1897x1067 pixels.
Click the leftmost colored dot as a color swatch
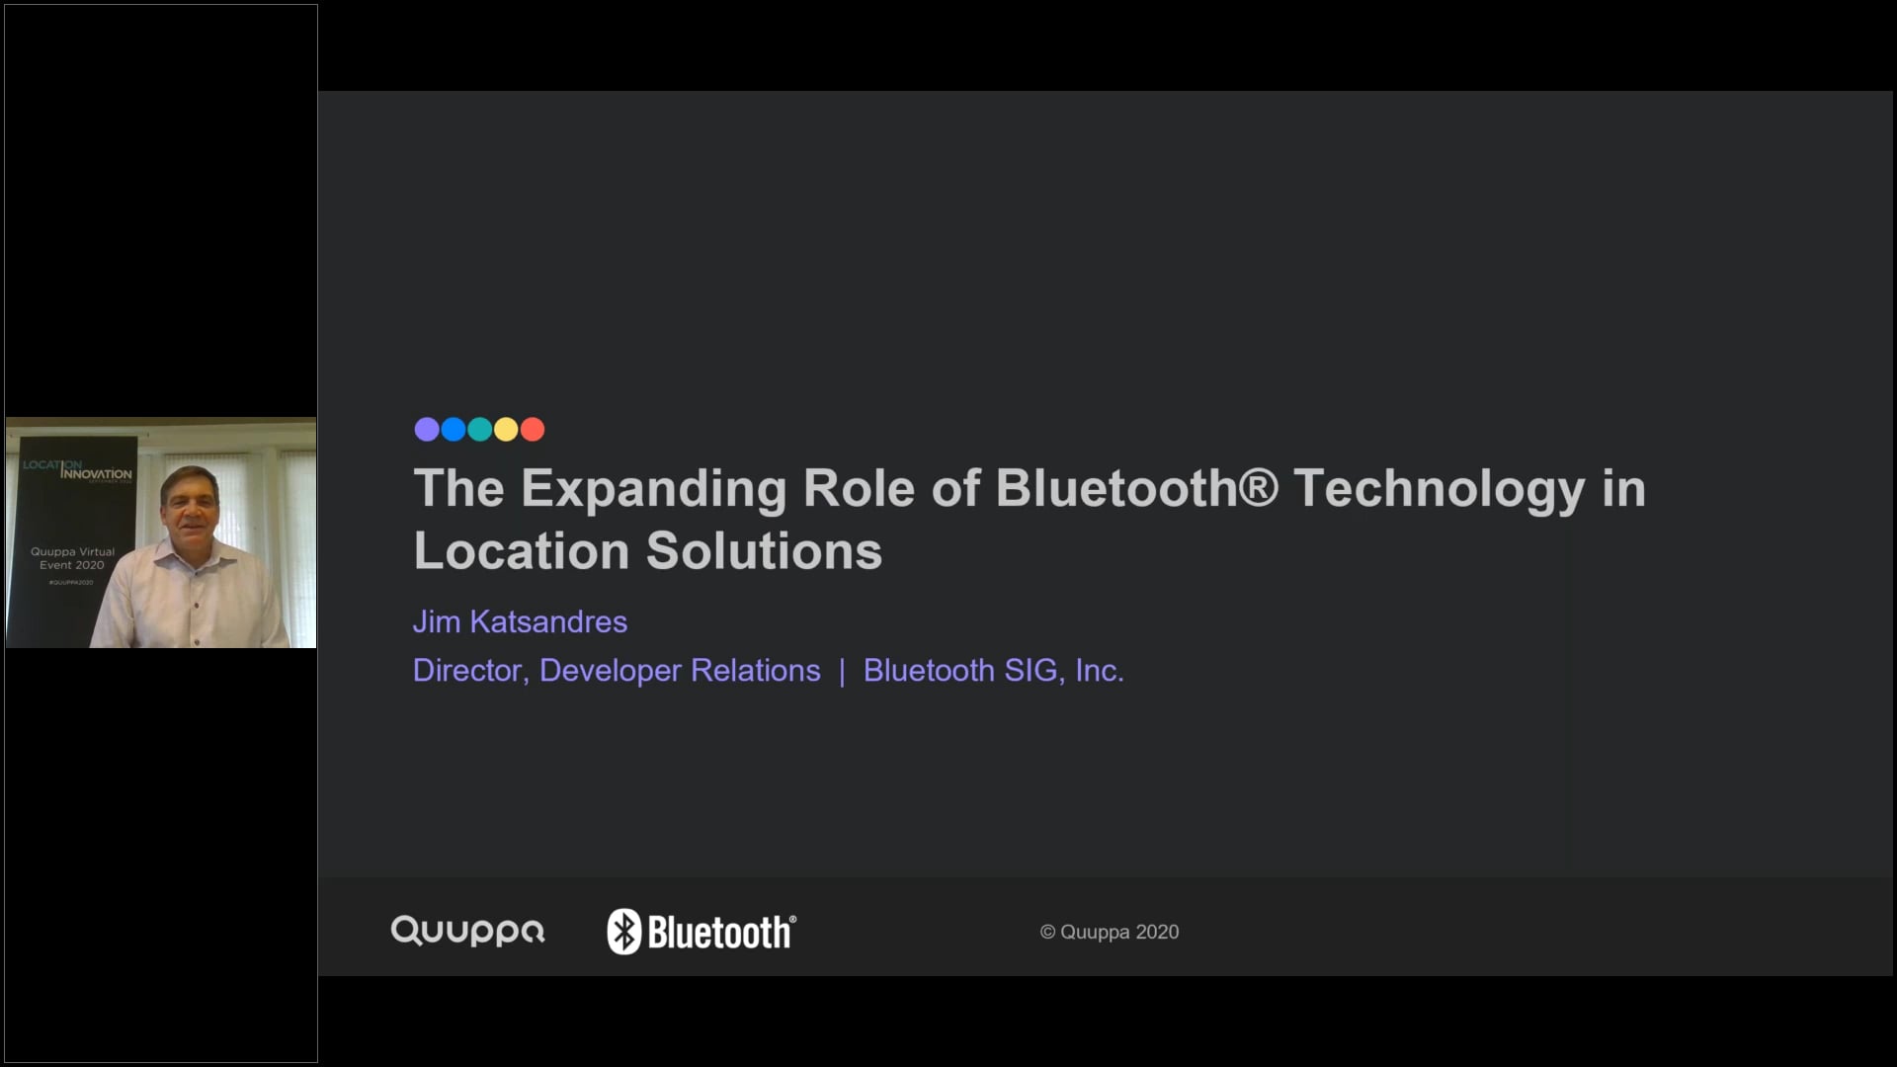coord(427,429)
